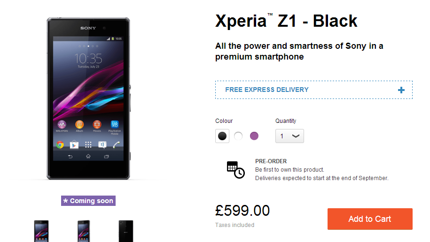Select the white colour option
Viewport: 430px width, 242px height.
tap(238, 136)
